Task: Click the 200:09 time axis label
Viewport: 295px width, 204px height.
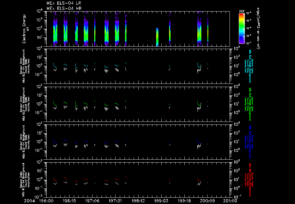Action: [207, 201]
